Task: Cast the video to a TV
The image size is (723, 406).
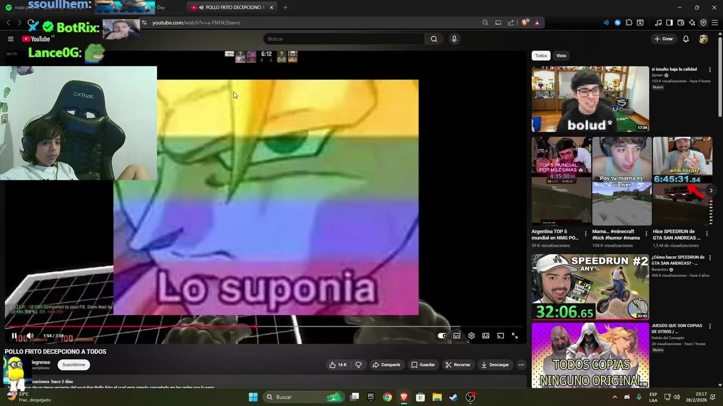Action: (x=500, y=336)
